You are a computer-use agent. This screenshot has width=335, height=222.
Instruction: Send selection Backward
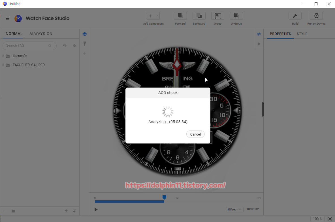click(x=199, y=16)
